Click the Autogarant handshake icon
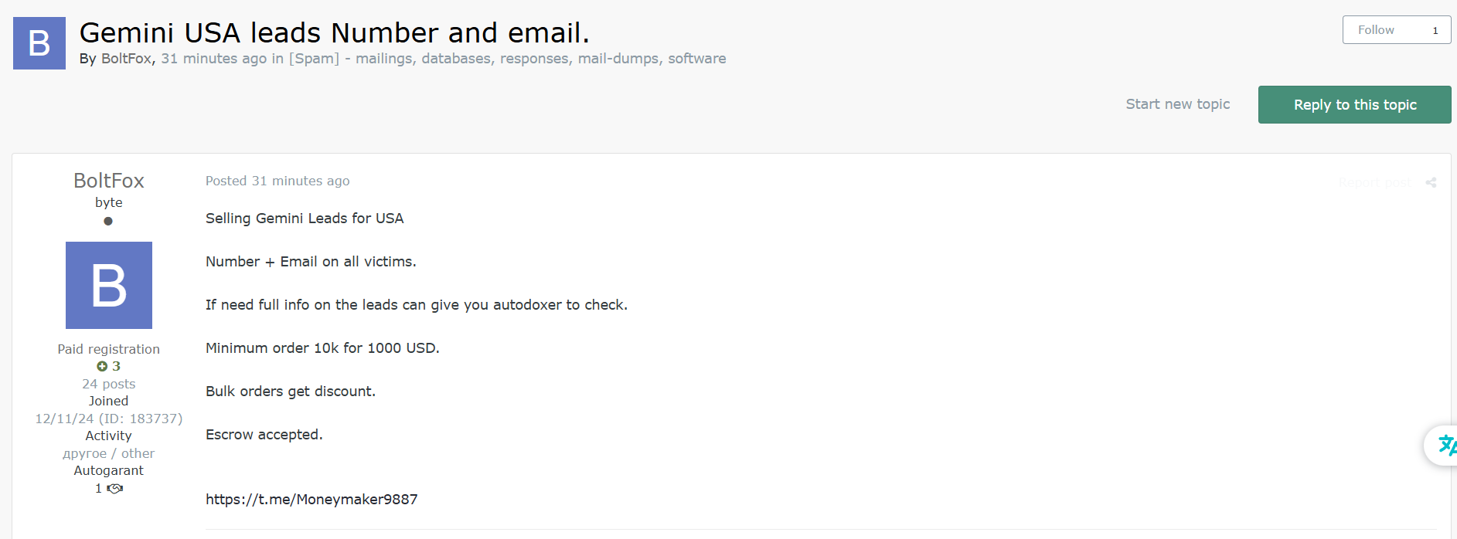The image size is (1457, 539). (x=115, y=488)
